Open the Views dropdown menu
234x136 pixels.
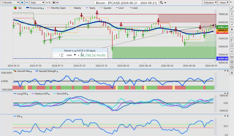(x=224, y=3)
